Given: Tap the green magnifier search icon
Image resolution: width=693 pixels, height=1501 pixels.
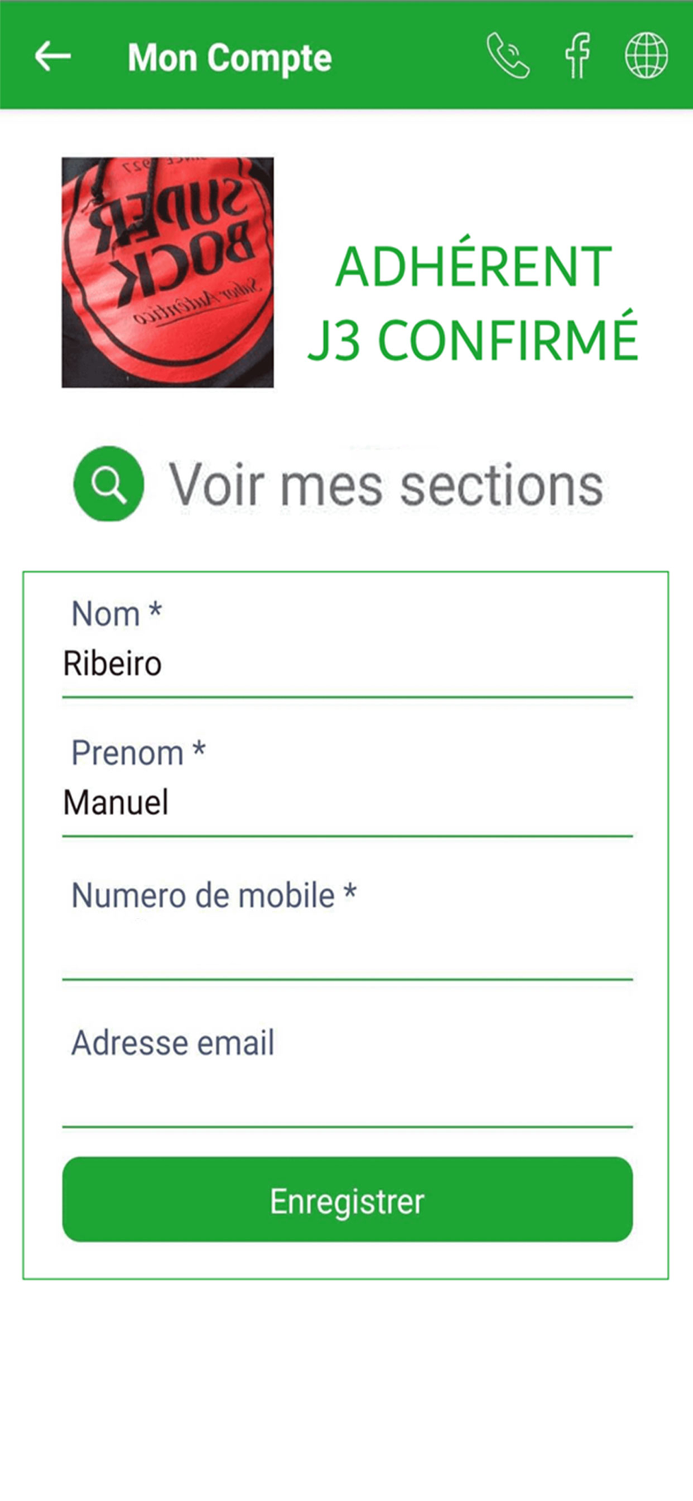Looking at the screenshot, I should pyautogui.click(x=109, y=484).
